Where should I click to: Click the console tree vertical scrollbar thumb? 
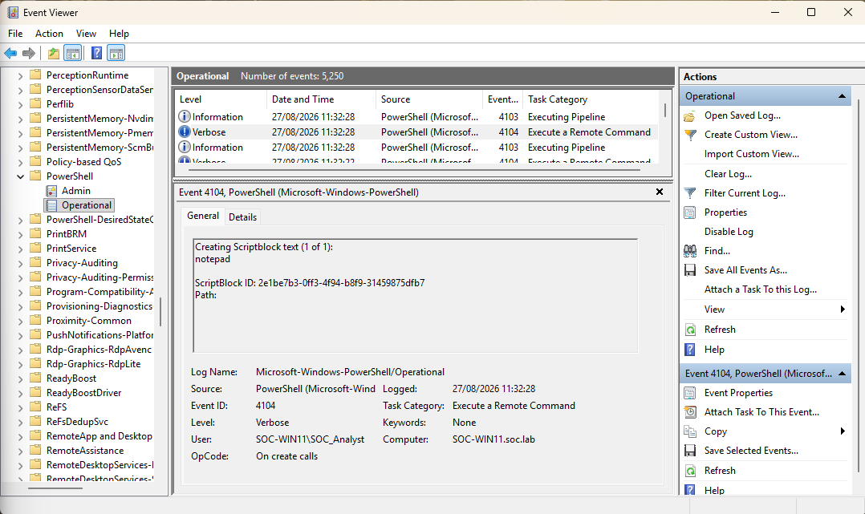(x=160, y=312)
